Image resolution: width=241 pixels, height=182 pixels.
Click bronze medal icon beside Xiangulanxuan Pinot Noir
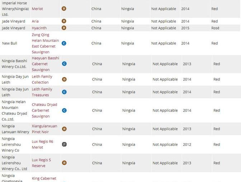[x=64, y=129]
